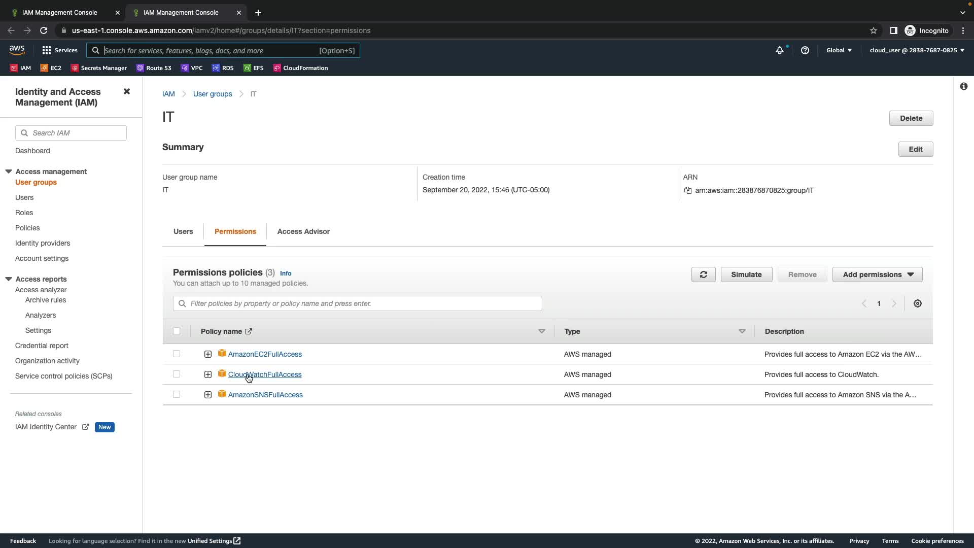Open the info panel icon

(963, 86)
